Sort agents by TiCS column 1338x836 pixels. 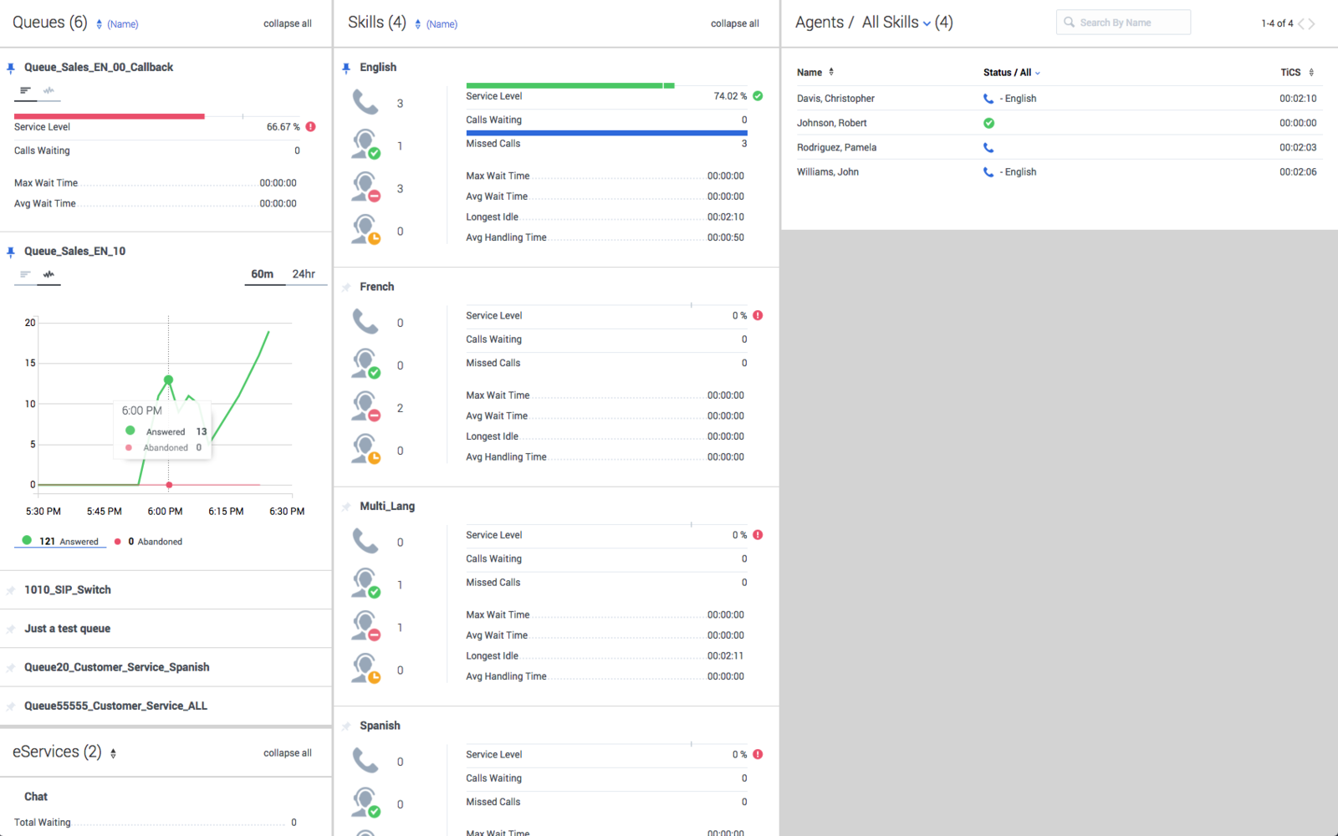pyautogui.click(x=1297, y=73)
